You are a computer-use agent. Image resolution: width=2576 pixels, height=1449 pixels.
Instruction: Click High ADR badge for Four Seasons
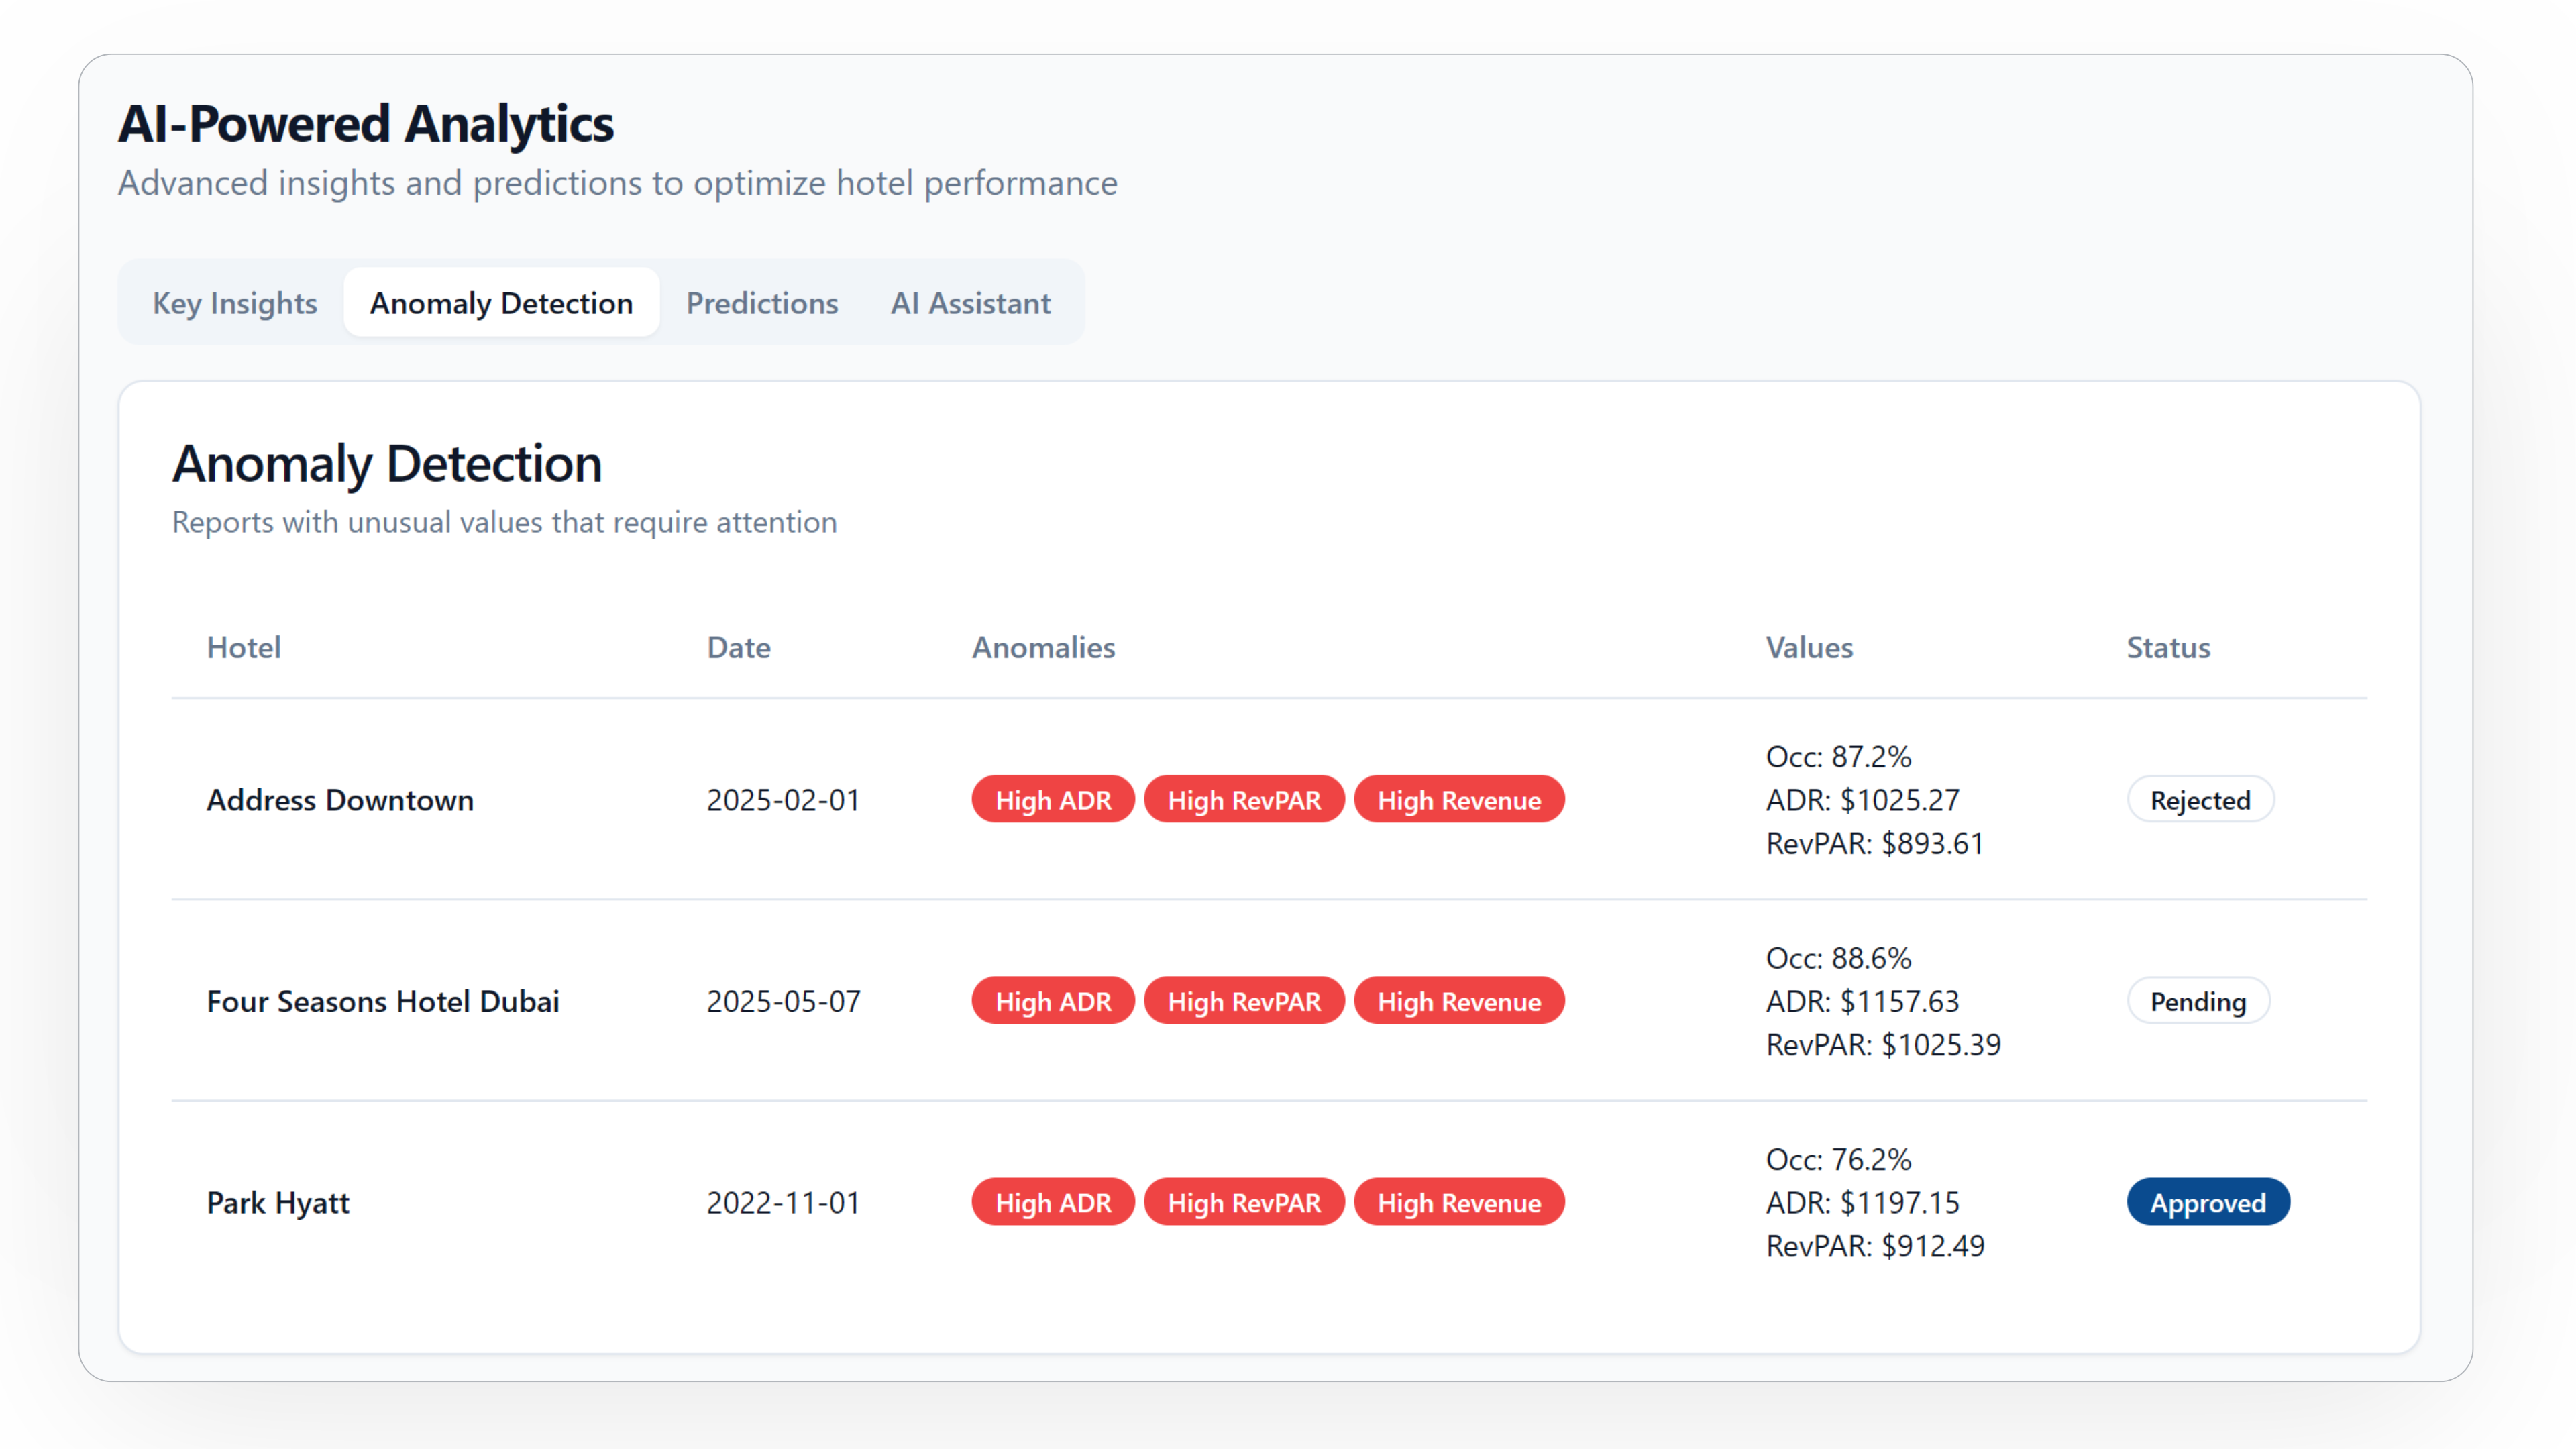coord(1053,1001)
